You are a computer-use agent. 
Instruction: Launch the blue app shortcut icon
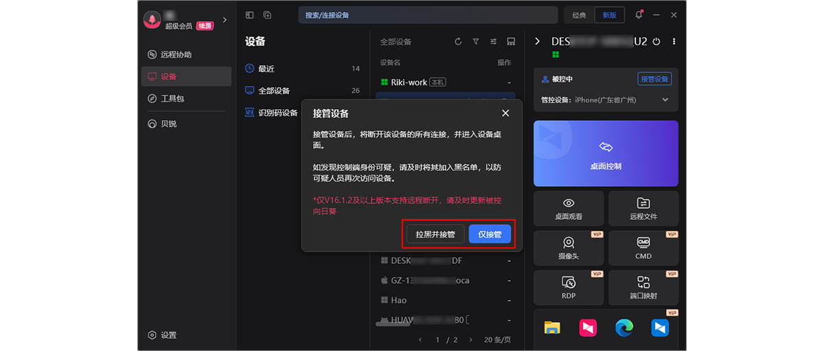click(660, 328)
